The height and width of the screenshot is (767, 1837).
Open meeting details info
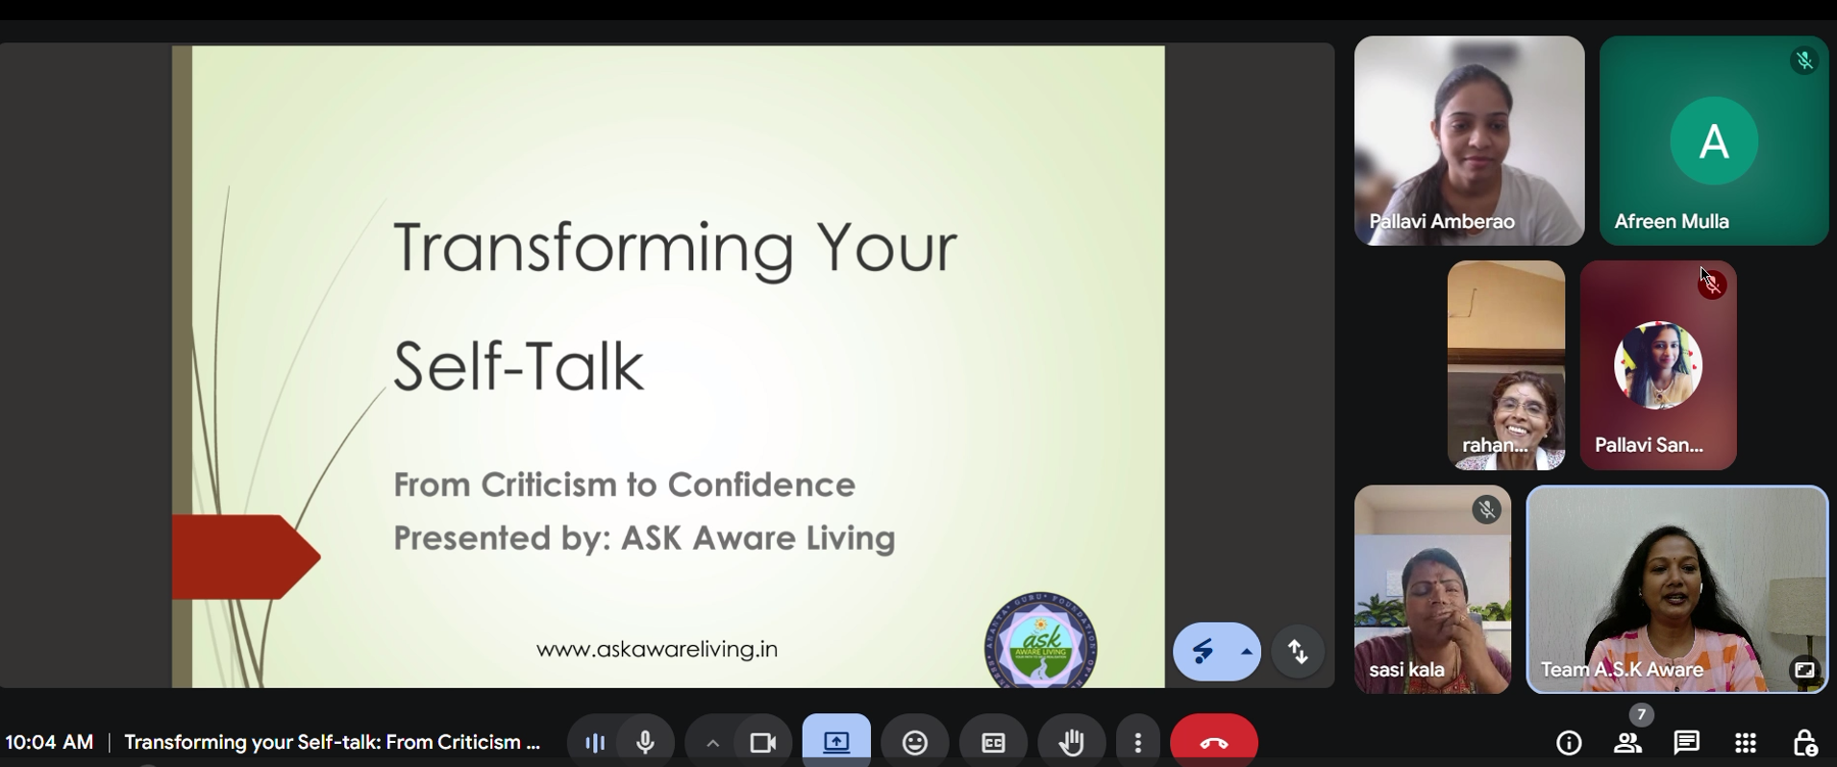click(x=1569, y=743)
